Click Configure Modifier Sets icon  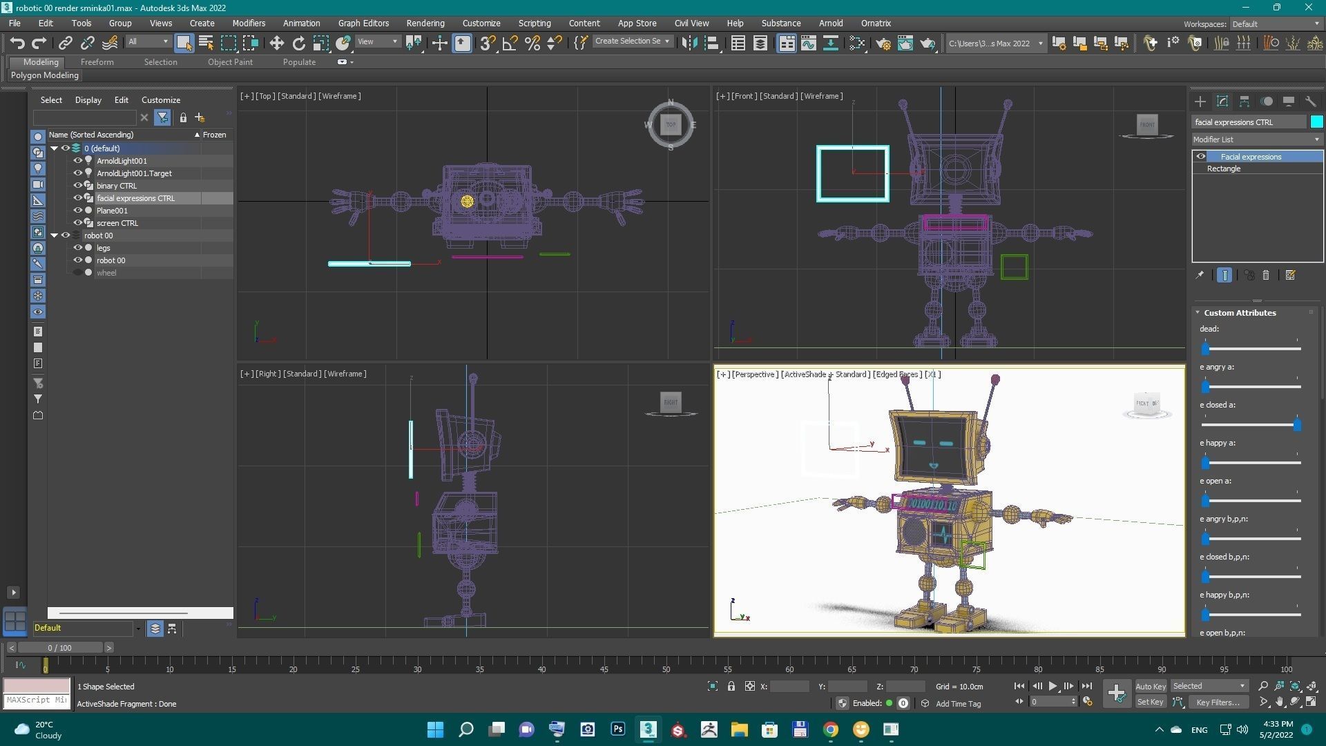pos(1290,275)
